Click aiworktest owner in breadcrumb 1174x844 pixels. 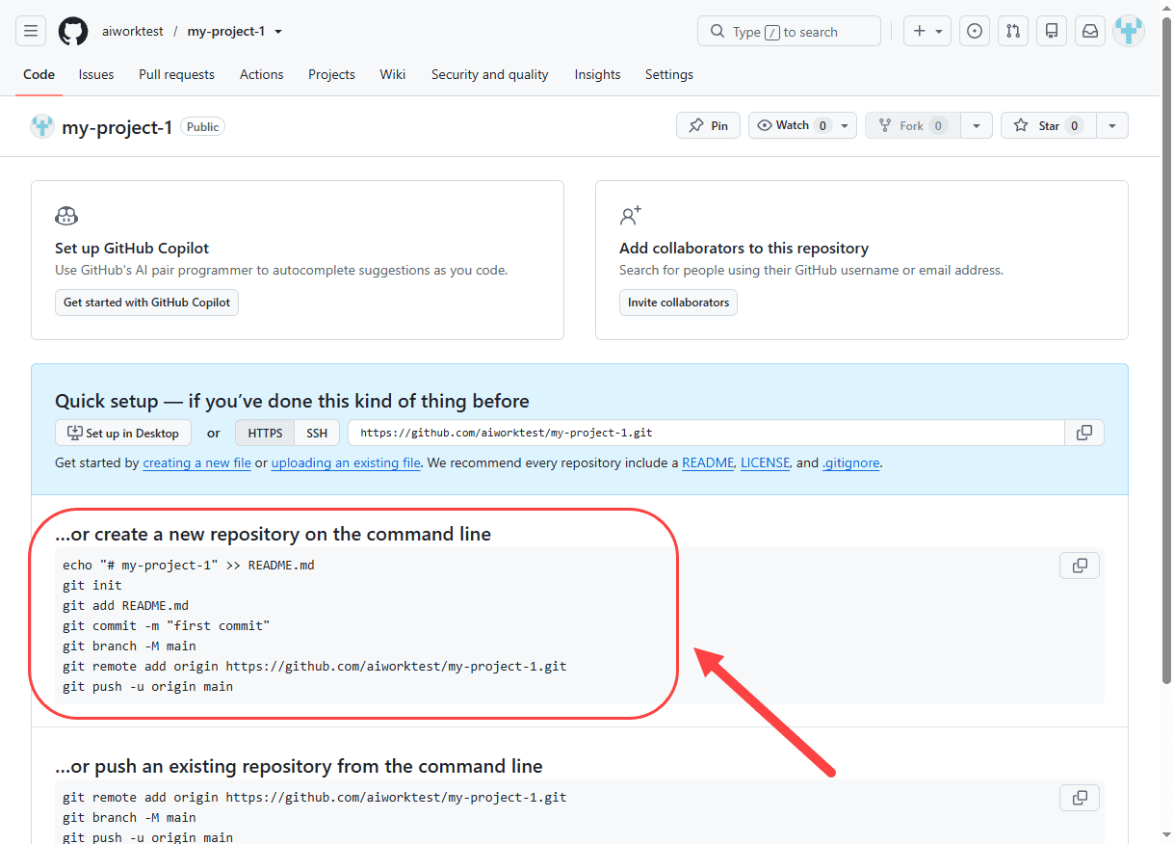click(133, 32)
